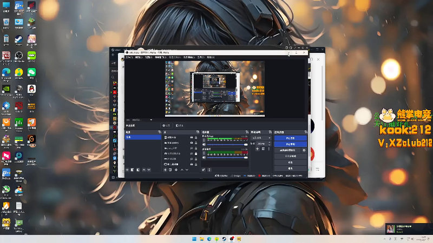
Task: Show the hidden third source row
Action: [x=192, y=148]
